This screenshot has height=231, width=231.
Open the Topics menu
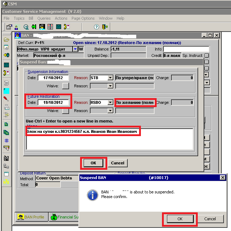pyautogui.click(x=19, y=18)
